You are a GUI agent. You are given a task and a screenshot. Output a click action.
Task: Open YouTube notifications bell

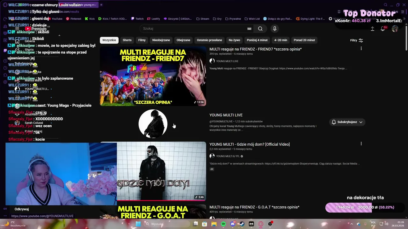coord(383,29)
